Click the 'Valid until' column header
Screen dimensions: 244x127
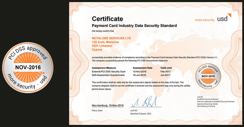point(166,68)
